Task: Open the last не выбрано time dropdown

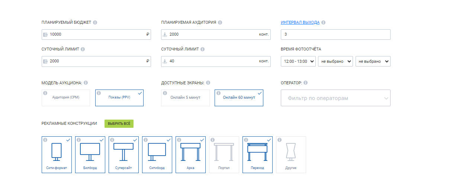Action: click(x=373, y=61)
